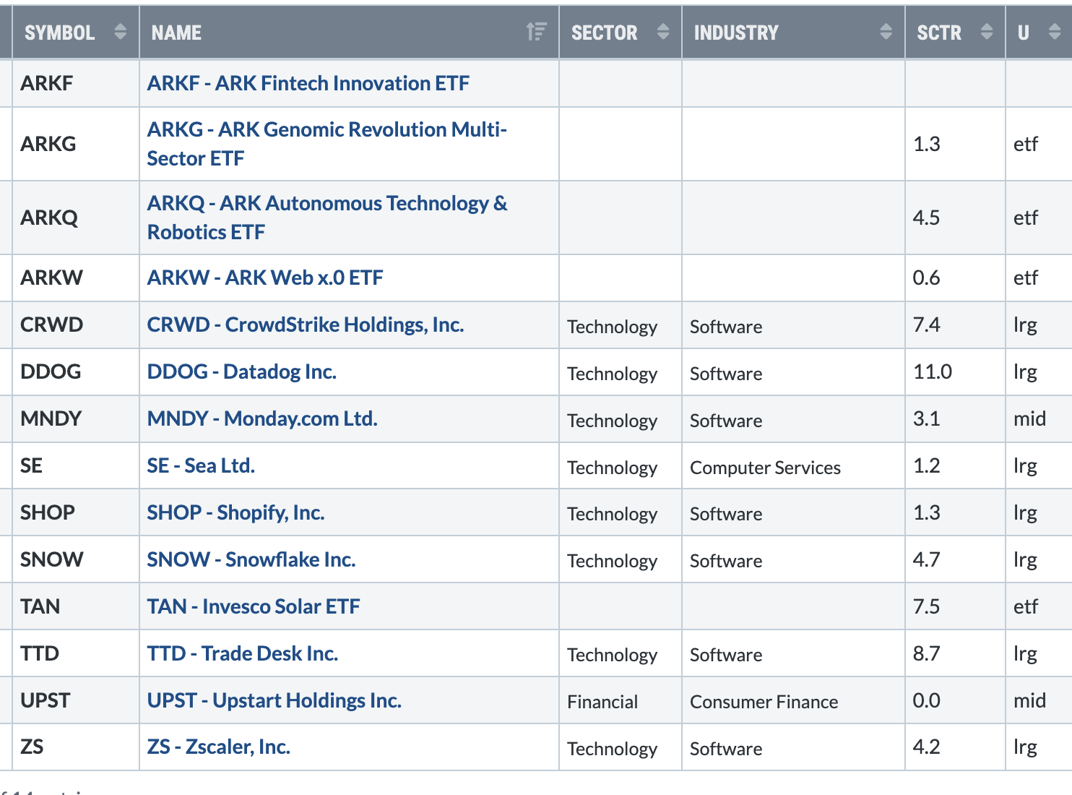Open SHOP - Shopify, Inc. link
The height and width of the screenshot is (795, 1072).
pos(236,512)
